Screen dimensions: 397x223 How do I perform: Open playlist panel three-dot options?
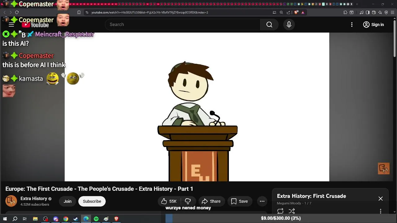[381, 211]
